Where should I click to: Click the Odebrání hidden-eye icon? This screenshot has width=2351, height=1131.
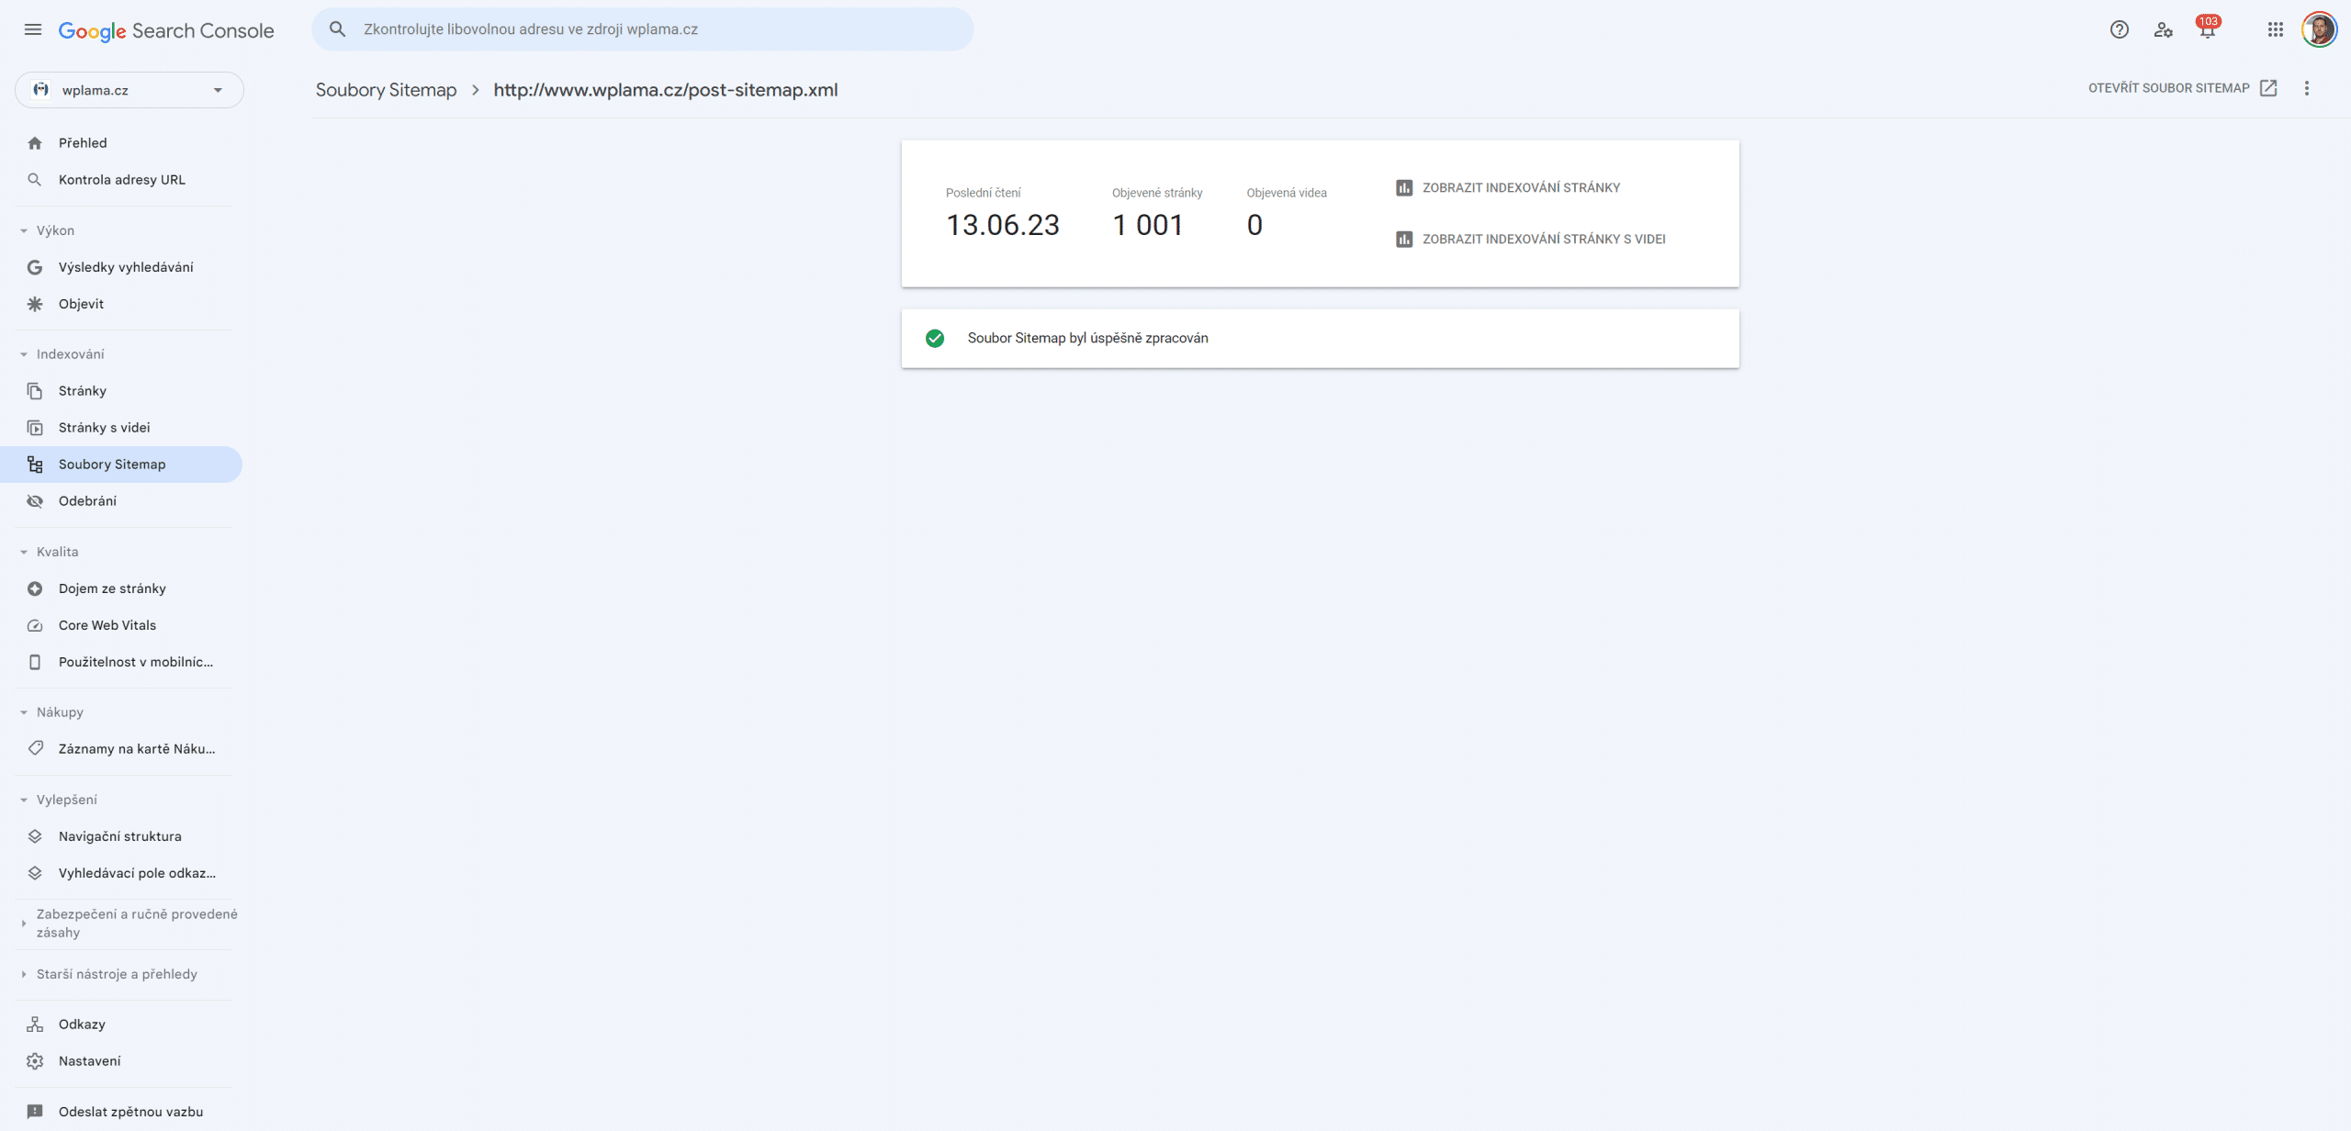[x=35, y=501]
